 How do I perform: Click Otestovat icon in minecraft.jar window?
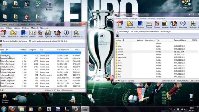(140, 24)
